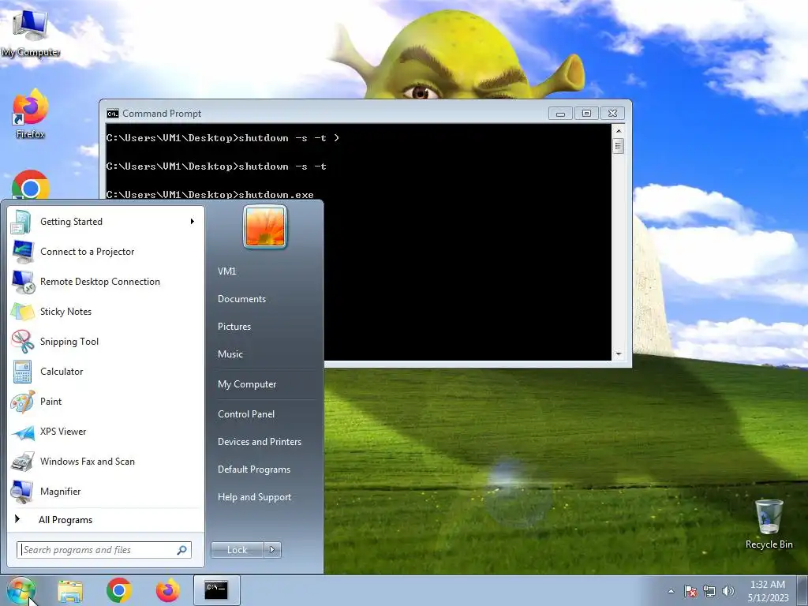The image size is (808, 606).
Task: Minimize the Command Prompt window
Action: coord(561,114)
